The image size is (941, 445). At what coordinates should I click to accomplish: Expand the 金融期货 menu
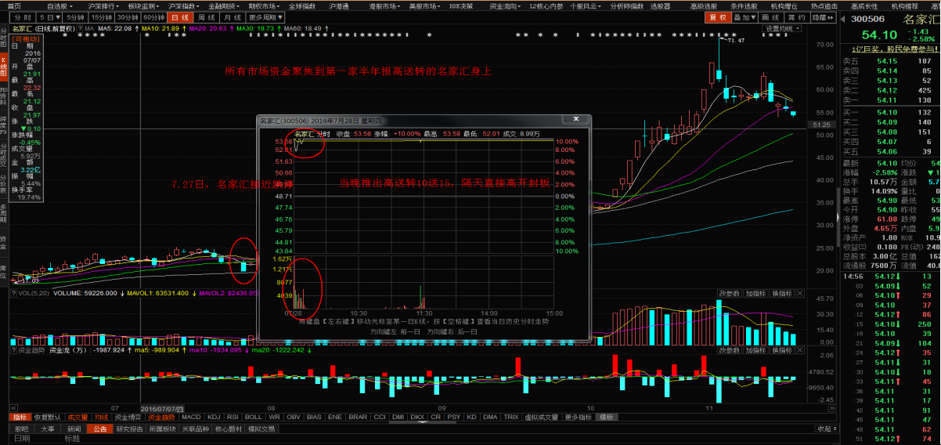(x=223, y=5)
